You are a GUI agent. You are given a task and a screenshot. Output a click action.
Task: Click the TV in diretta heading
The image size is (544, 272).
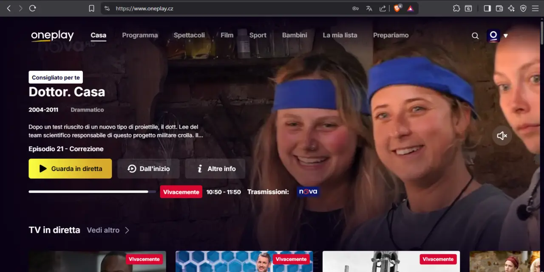[54, 230]
